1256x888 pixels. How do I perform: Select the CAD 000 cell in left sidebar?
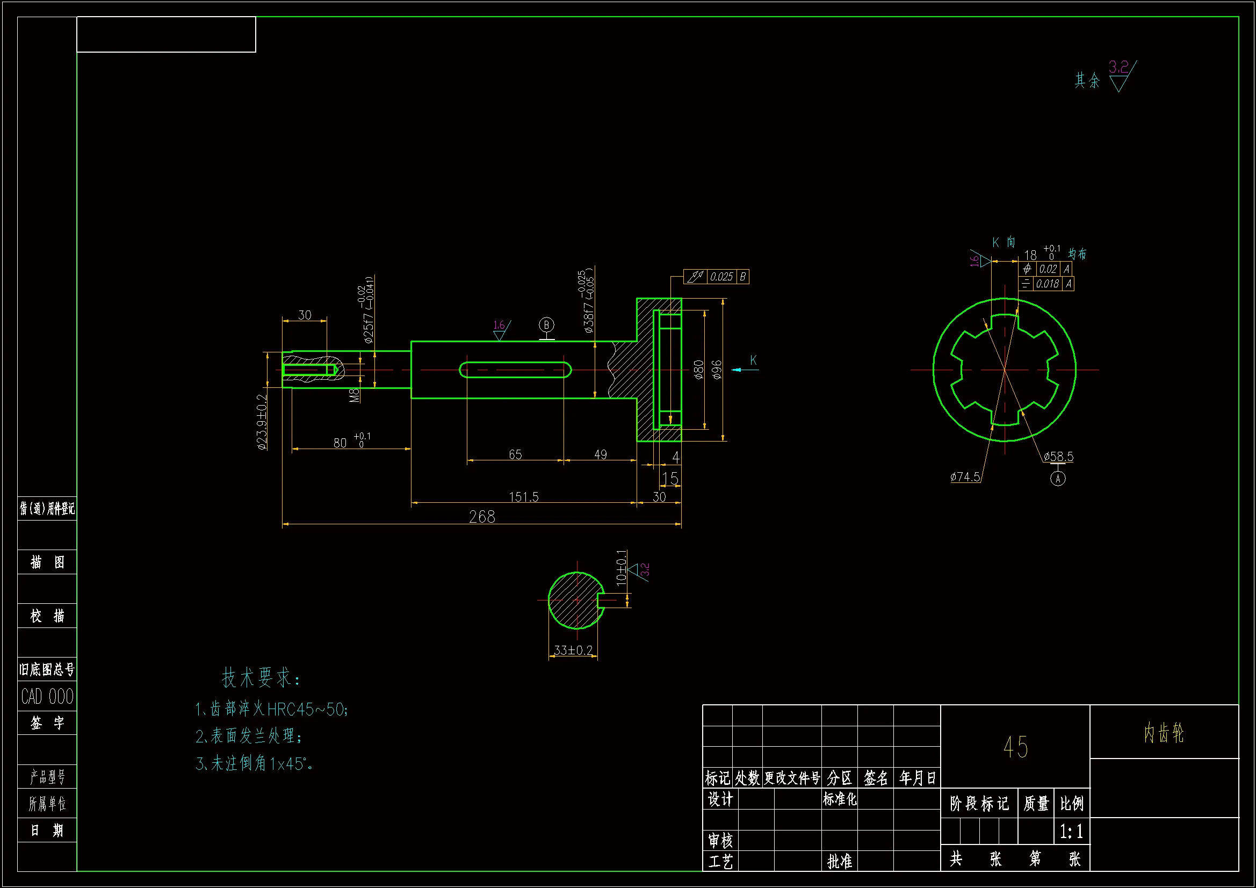47,697
